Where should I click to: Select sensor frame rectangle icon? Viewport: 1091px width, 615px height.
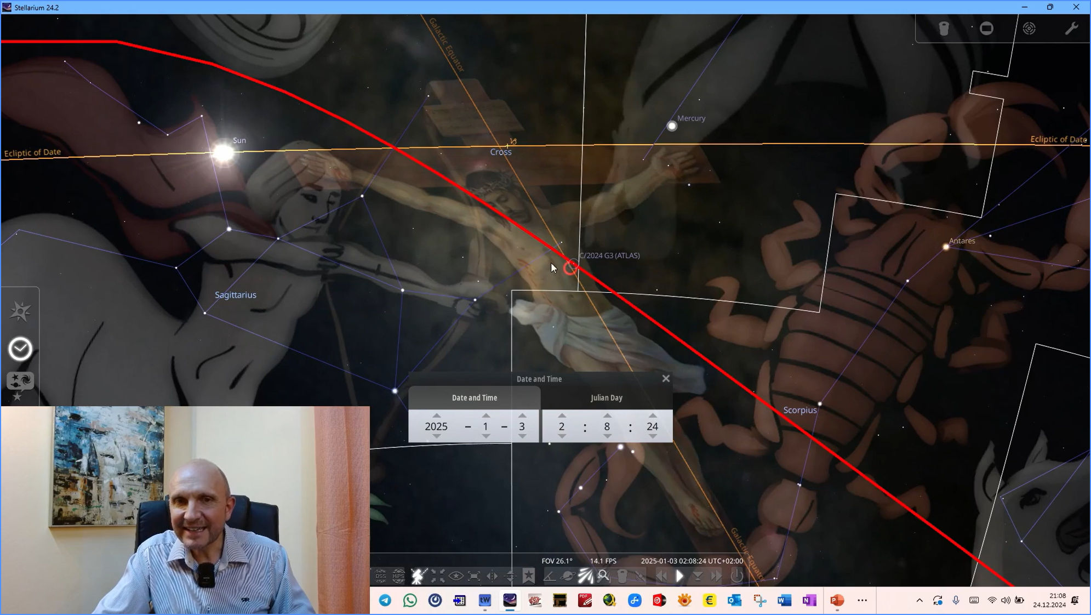(x=986, y=29)
